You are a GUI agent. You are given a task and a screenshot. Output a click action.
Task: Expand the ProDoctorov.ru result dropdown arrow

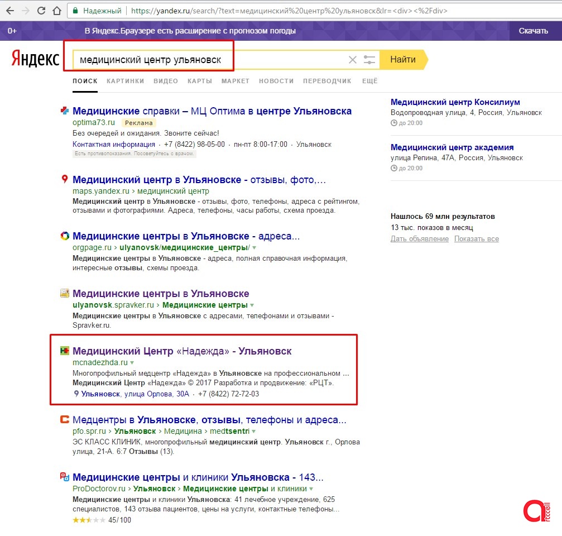pos(311,489)
